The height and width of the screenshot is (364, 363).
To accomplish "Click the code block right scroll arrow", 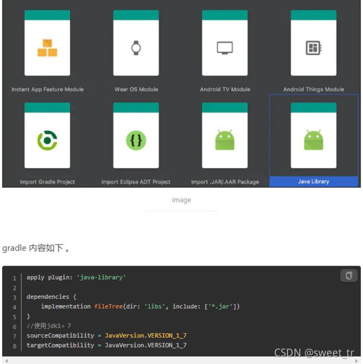I will tap(356, 361).
